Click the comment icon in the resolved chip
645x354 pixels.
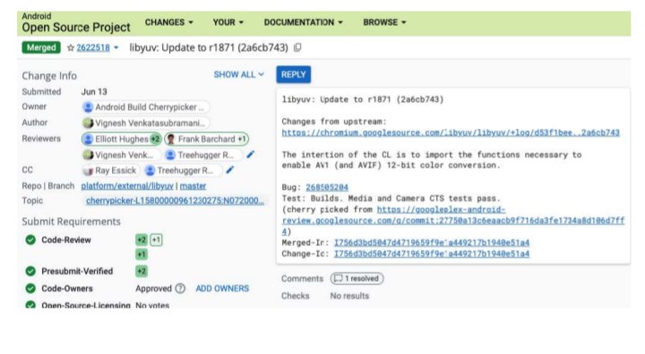pos(338,278)
